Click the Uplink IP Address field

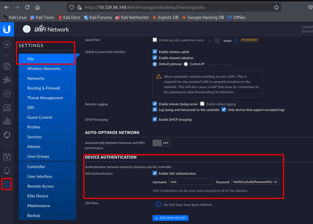pos(228,65)
